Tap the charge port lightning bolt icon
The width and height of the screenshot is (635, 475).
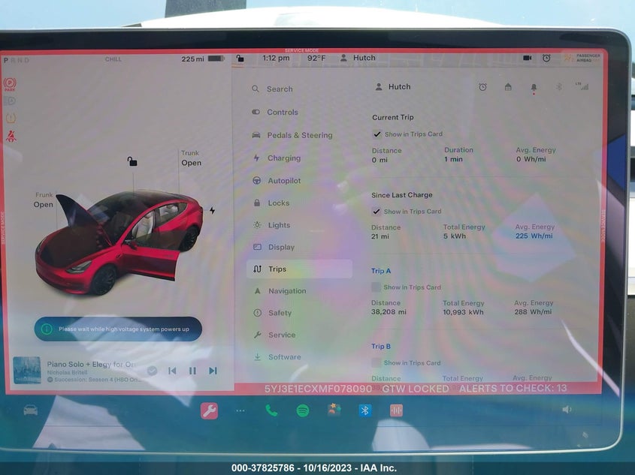pyautogui.click(x=212, y=210)
